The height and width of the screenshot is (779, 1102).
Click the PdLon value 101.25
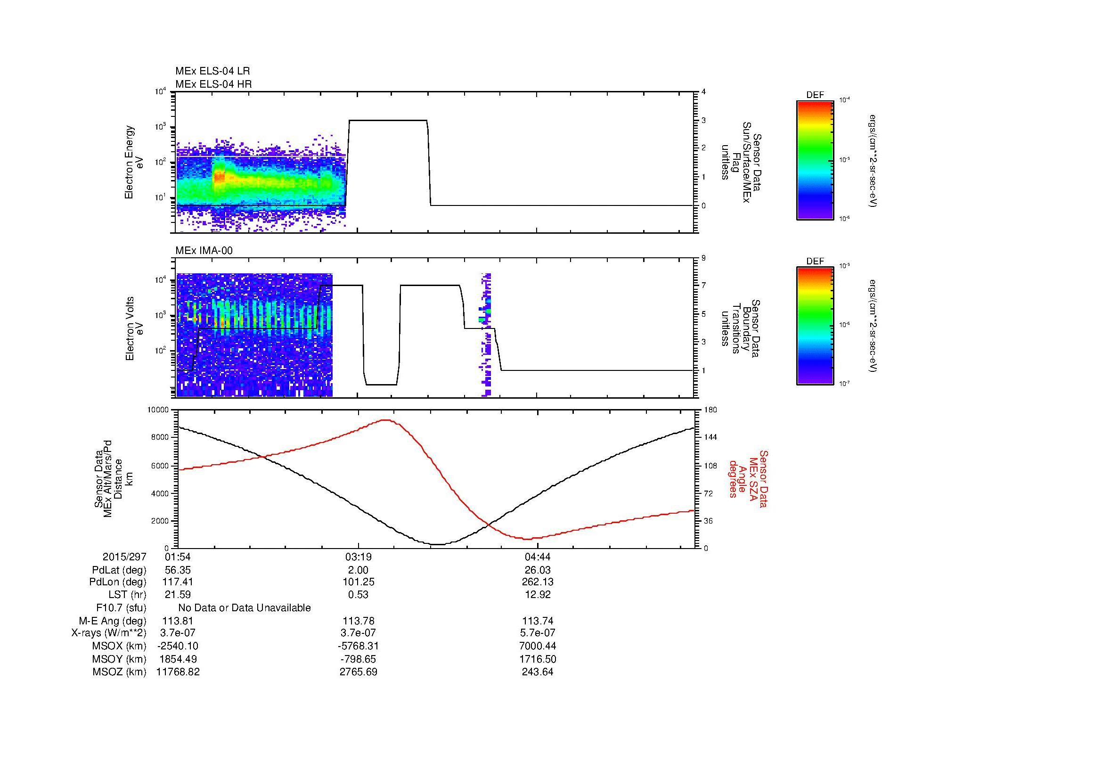point(358,582)
